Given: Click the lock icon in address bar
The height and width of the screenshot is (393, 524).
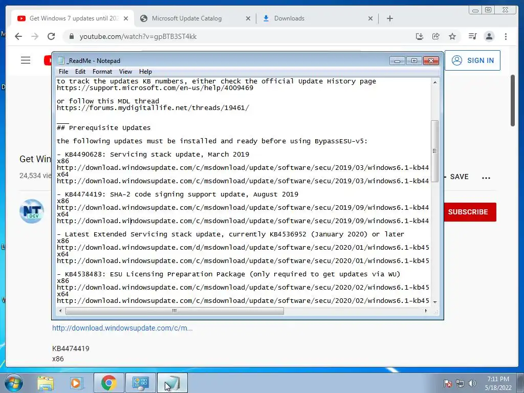Looking at the screenshot, I should [71, 36].
